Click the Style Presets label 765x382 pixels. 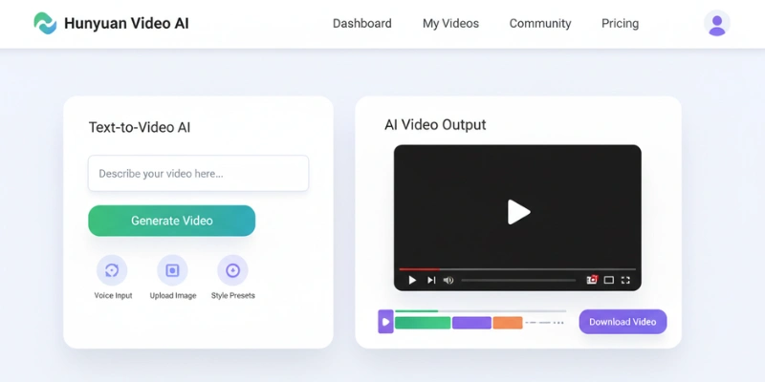tap(232, 296)
